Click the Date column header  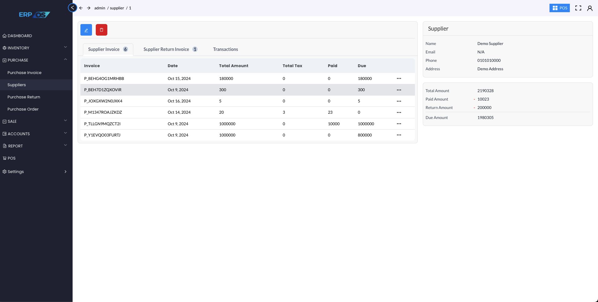pyautogui.click(x=172, y=66)
